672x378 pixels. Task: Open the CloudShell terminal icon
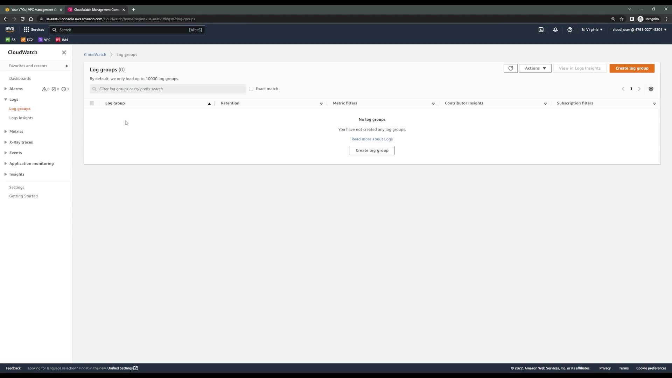coord(541,30)
